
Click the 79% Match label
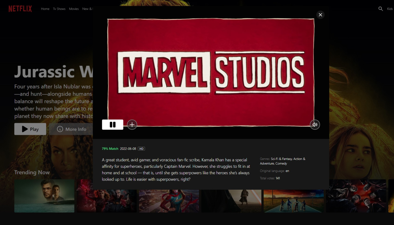(x=110, y=149)
